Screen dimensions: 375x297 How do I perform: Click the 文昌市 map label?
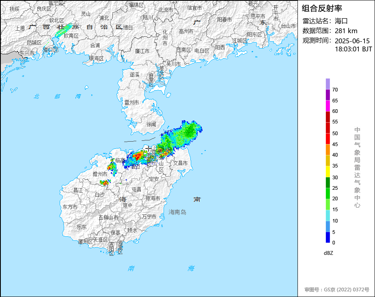(180, 163)
